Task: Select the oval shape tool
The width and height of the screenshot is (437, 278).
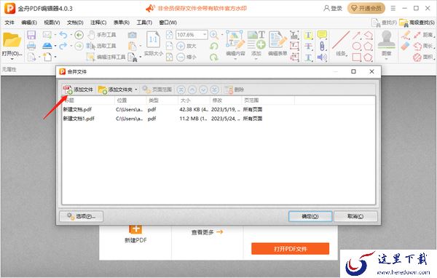Action: click(356, 46)
